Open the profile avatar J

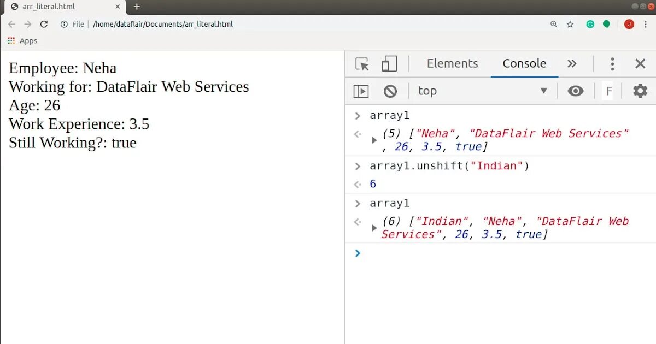(x=629, y=24)
